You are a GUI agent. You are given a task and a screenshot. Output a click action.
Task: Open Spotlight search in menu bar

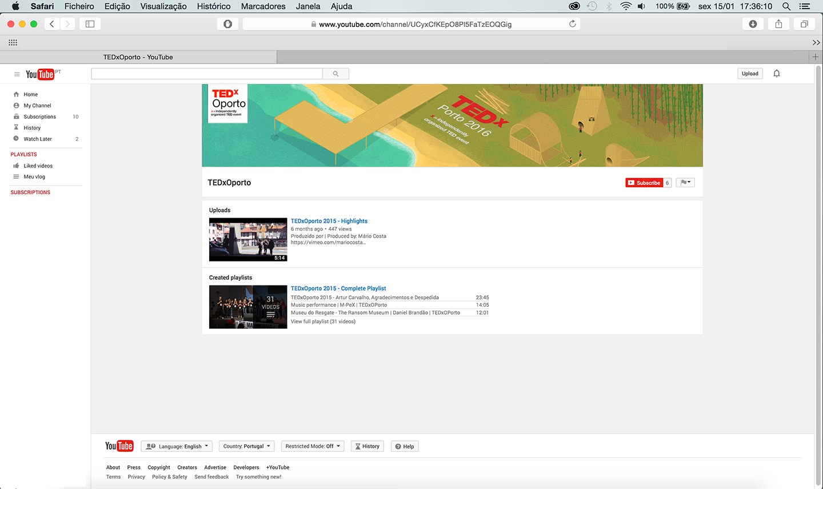[x=786, y=6]
